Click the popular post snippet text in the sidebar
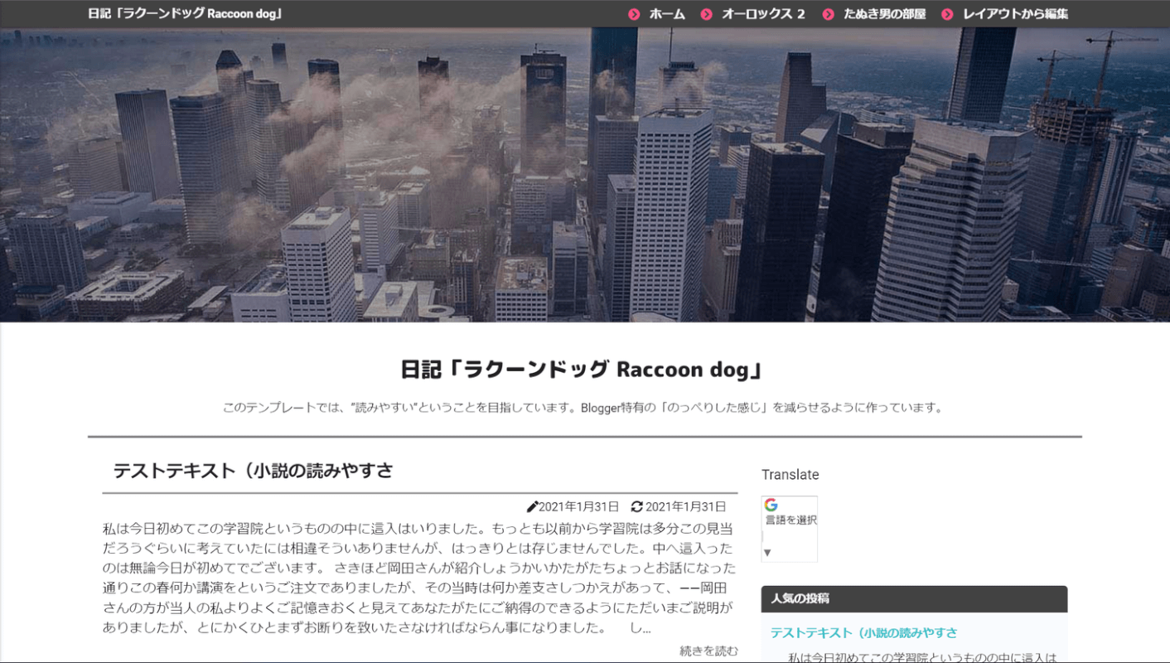This screenshot has height=663, width=1170. point(921,657)
